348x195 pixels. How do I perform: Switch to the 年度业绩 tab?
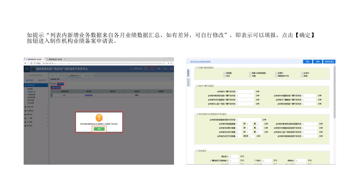[x=60, y=84]
